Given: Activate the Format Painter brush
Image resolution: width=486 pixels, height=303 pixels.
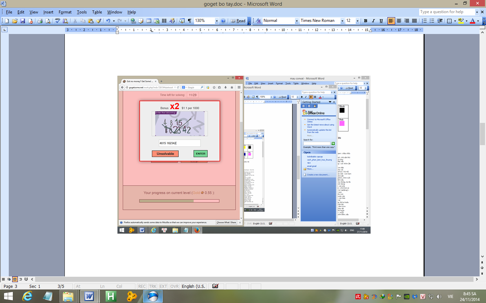Looking at the screenshot, I should [x=99, y=21].
